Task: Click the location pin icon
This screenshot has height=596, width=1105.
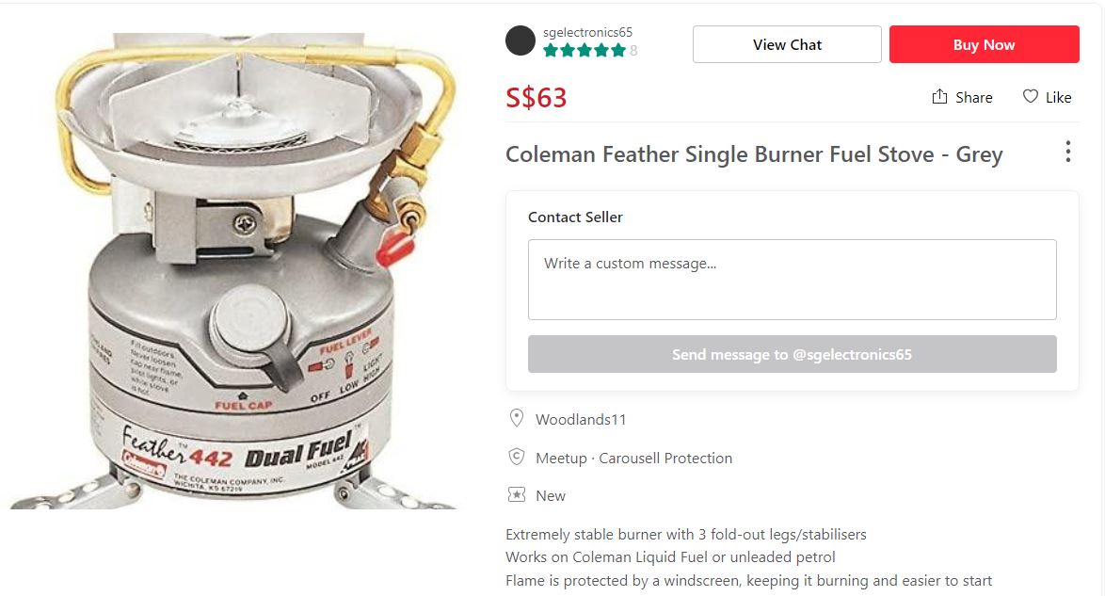Action: (x=516, y=418)
